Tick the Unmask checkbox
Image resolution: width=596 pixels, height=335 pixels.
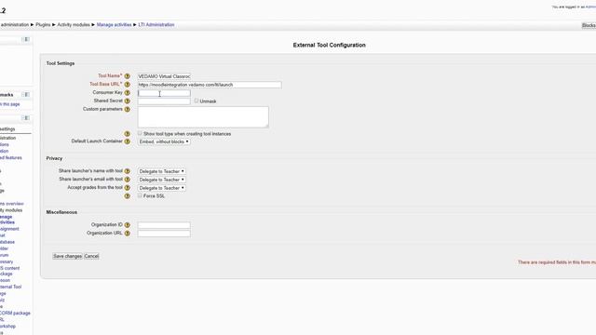click(196, 100)
